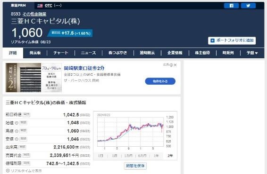This screenshot has width=267, height=174.
Task: Click the current price 1,060
Action: (27, 32)
